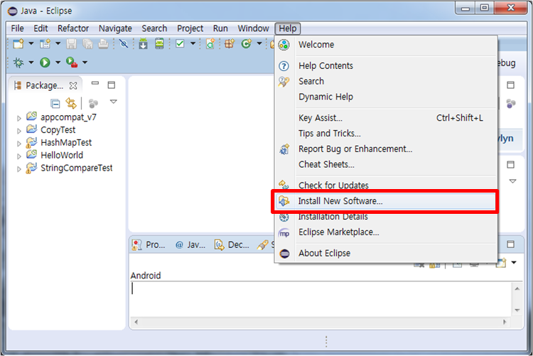Open Android Virtual Device Manager icon
Screen dimensions: 533x356
[x=159, y=43]
